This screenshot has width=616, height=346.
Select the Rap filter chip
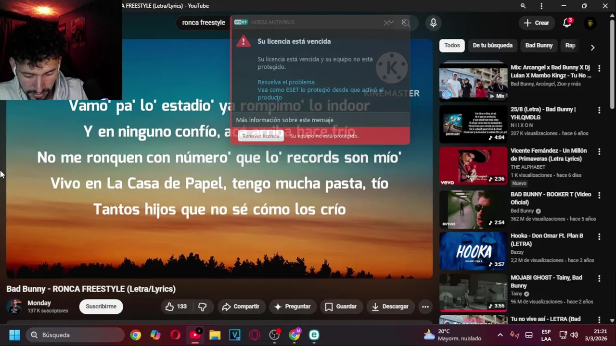[570, 45]
